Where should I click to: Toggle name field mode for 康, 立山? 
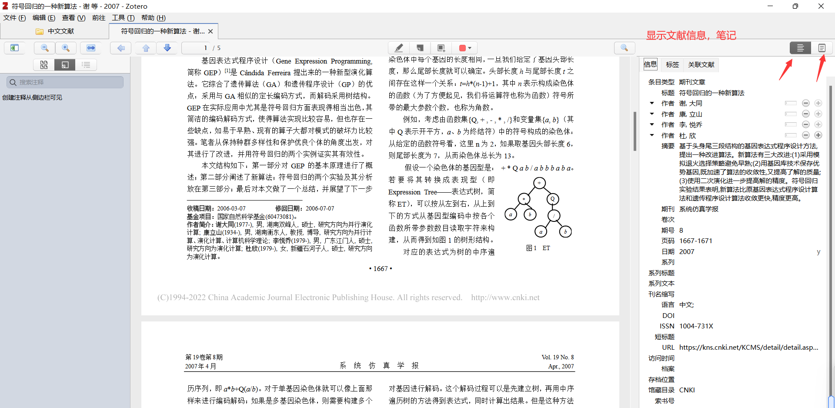point(791,114)
